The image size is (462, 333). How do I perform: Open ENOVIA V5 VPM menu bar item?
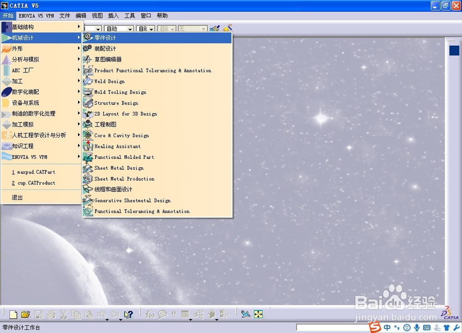pos(36,16)
